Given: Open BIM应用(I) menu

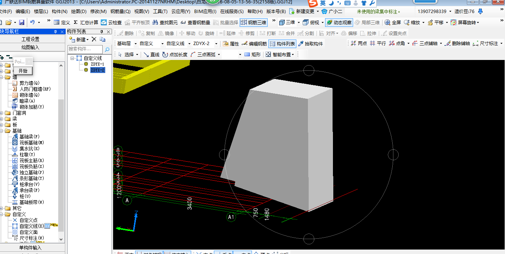Looking at the screenshot, I should [x=205, y=12].
